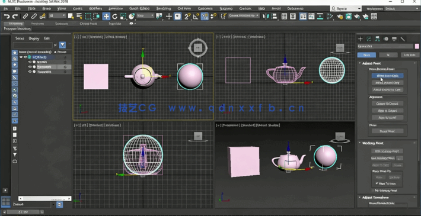Click the Reset Pivot button
Viewport: 421px width, 216px height.
(387, 131)
